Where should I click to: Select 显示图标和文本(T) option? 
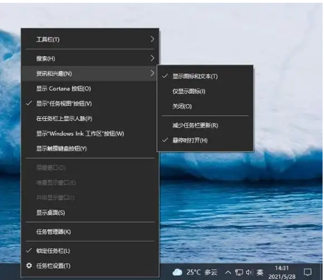click(x=205, y=76)
